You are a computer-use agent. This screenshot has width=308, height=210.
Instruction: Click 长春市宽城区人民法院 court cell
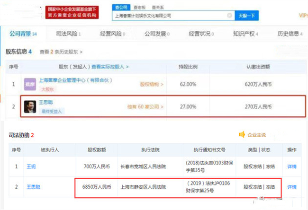(143, 166)
